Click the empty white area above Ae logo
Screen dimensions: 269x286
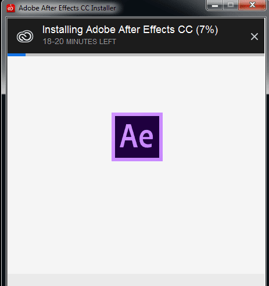(137, 84)
